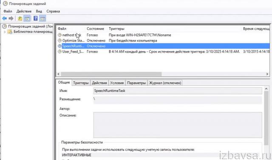Switch to the Действия tab
The height and width of the screenshot is (160, 272).
click(x=99, y=83)
